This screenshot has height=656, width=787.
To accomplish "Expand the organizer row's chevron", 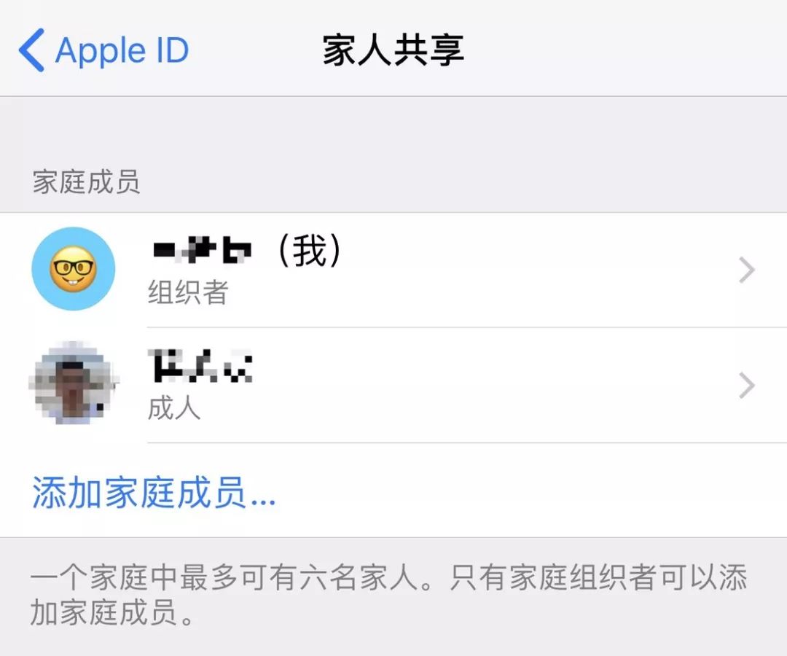I will click(x=747, y=270).
